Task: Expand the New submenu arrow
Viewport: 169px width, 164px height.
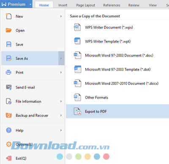Action: [x=61, y=16]
